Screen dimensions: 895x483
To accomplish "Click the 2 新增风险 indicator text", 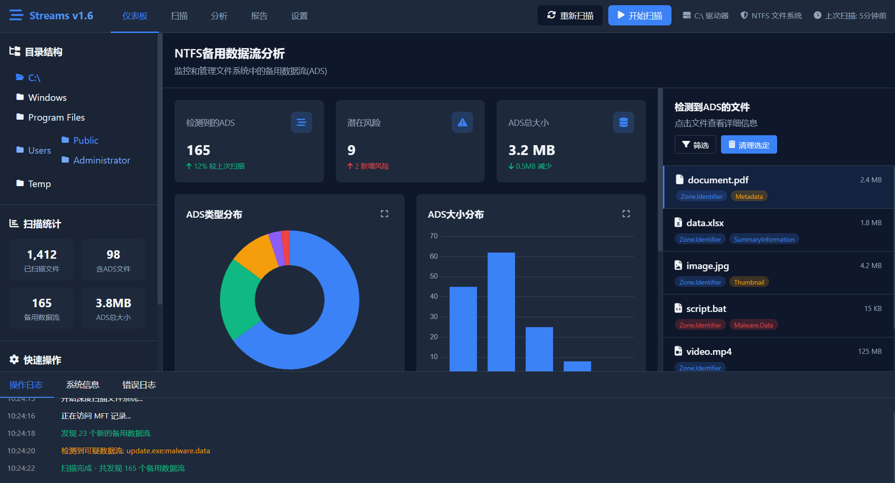I will click(x=368, y=166).
